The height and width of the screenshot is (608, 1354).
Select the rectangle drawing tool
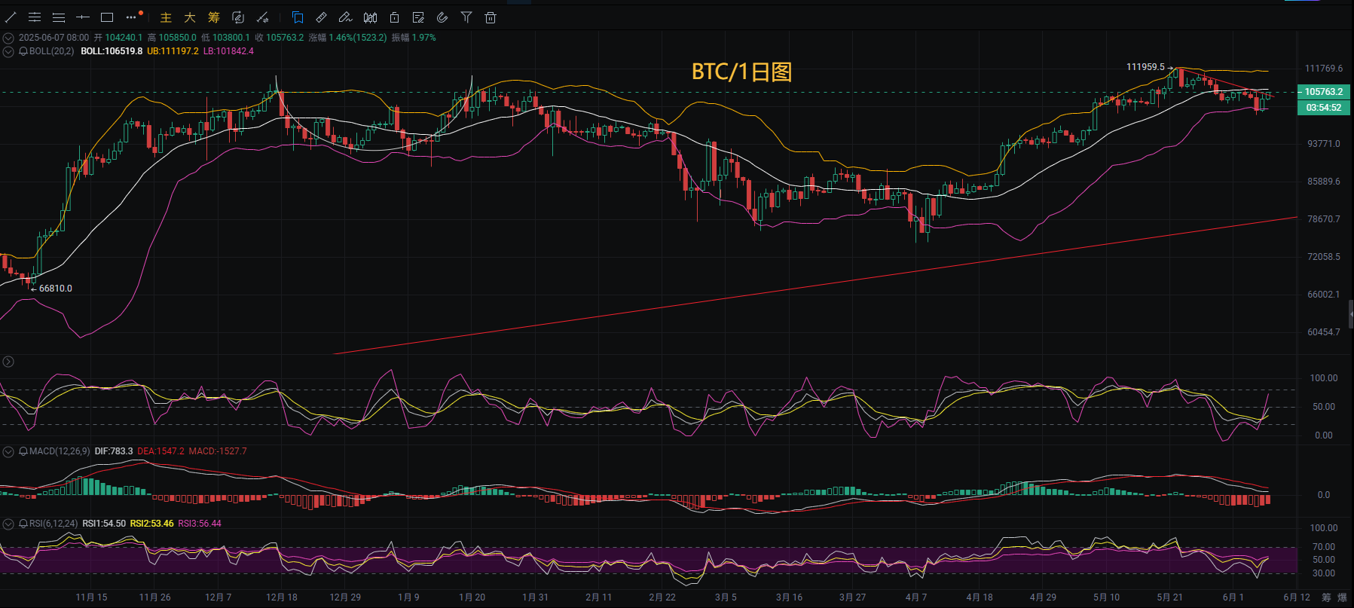[x=107, y=17]
